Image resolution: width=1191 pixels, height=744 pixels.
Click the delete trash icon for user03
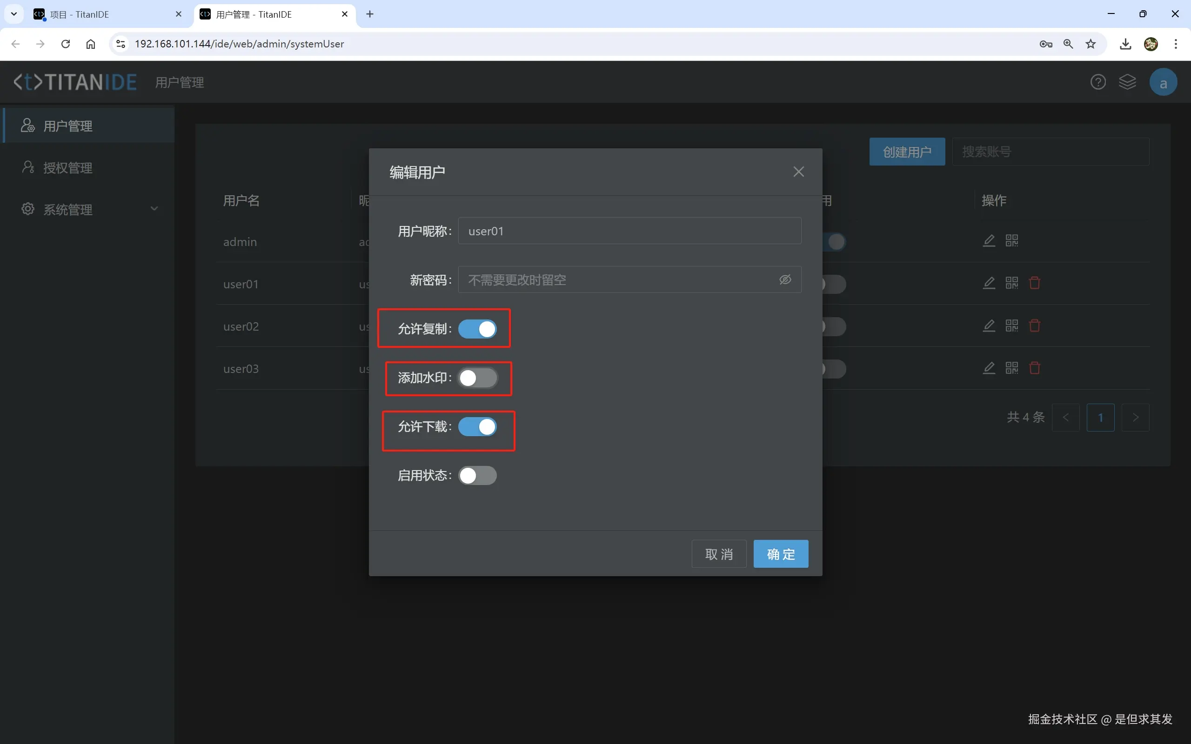[x=1034, y=368]
